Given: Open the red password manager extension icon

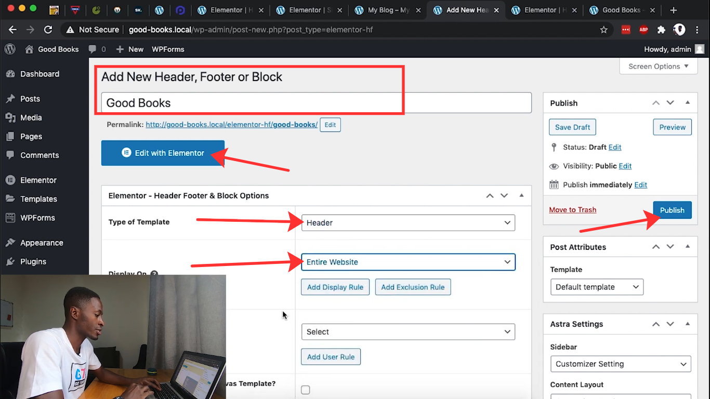Looking at the screenshot, I should pos(626,30).
